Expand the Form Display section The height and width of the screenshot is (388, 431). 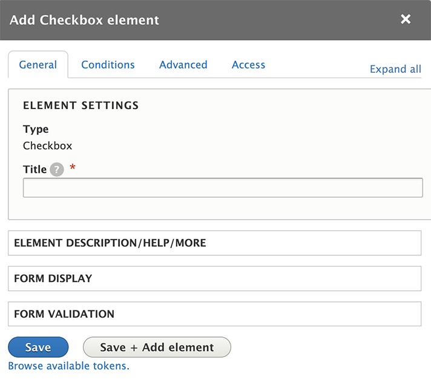point(214,278)
